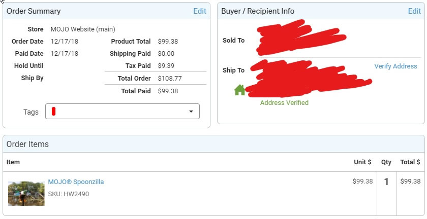Viewport: 427px width, 219px height.
Task: Click the Buyer / Recipient Info title
Action: 258,11
